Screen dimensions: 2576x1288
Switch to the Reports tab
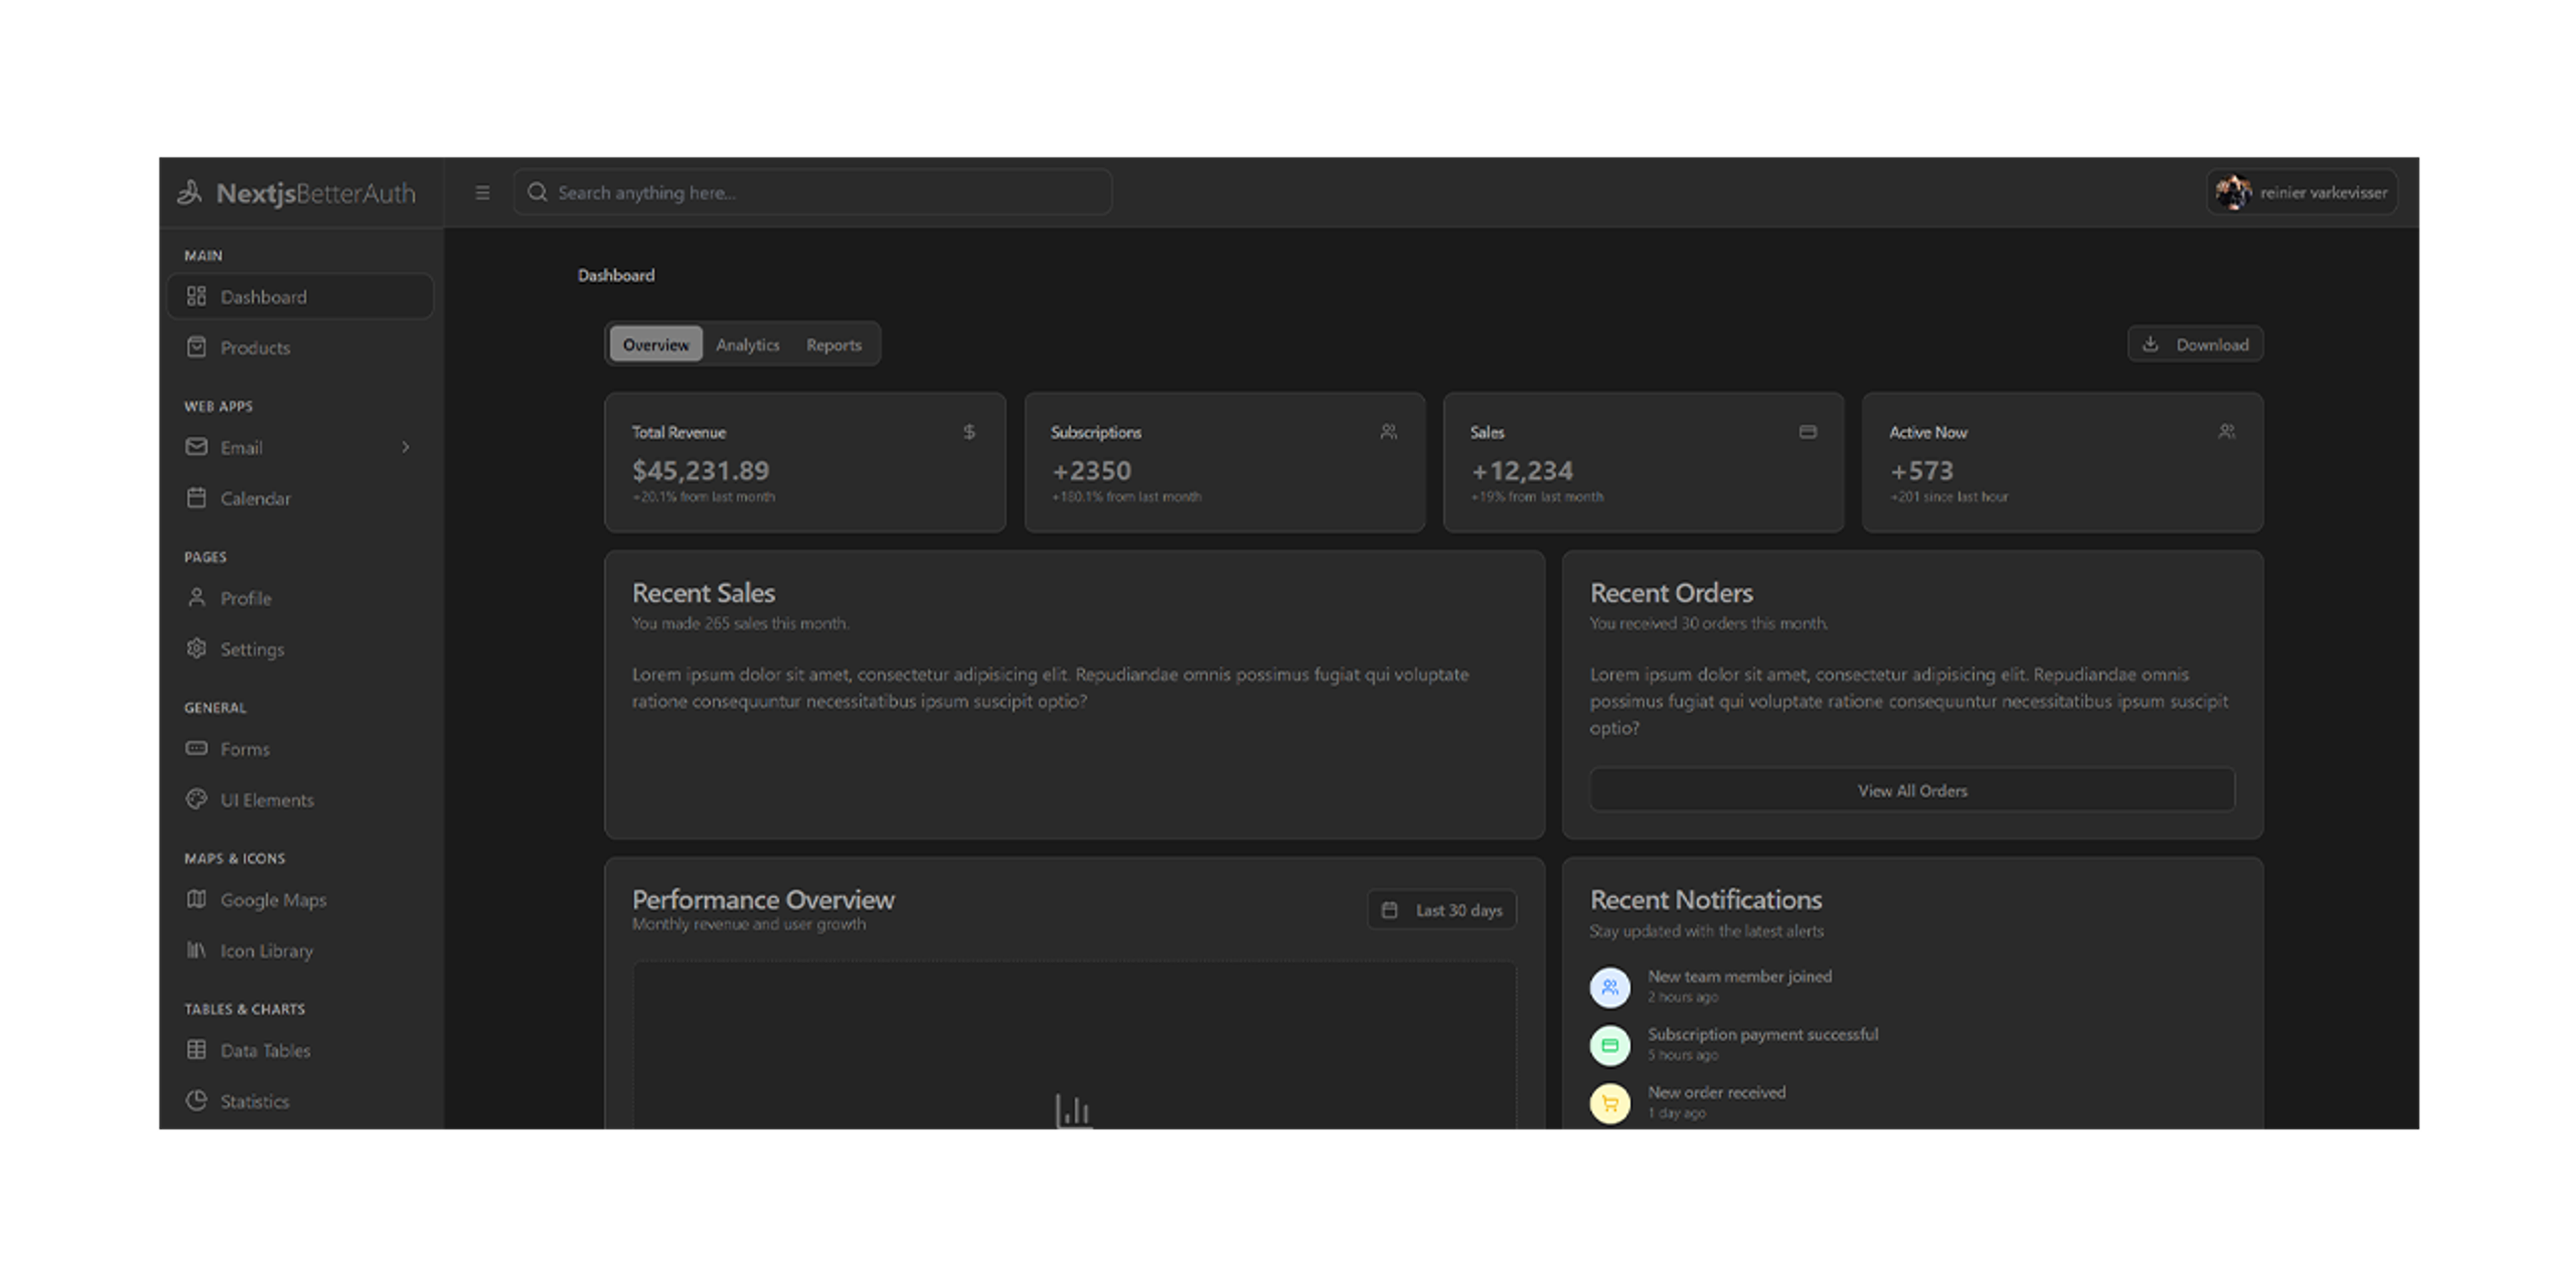tap(833, 345)
